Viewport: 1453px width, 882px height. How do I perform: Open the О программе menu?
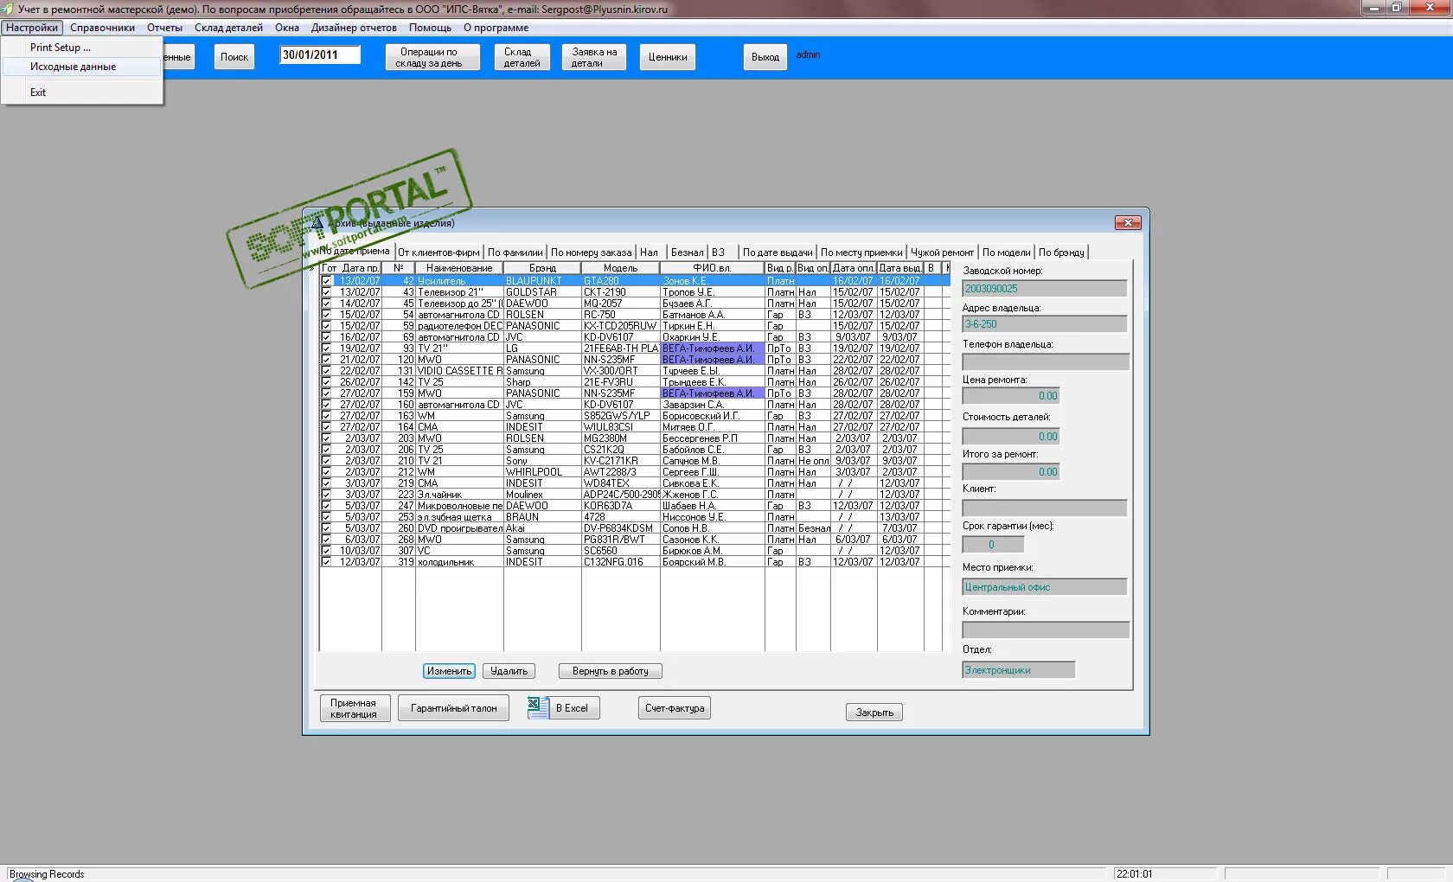(496, 28)
